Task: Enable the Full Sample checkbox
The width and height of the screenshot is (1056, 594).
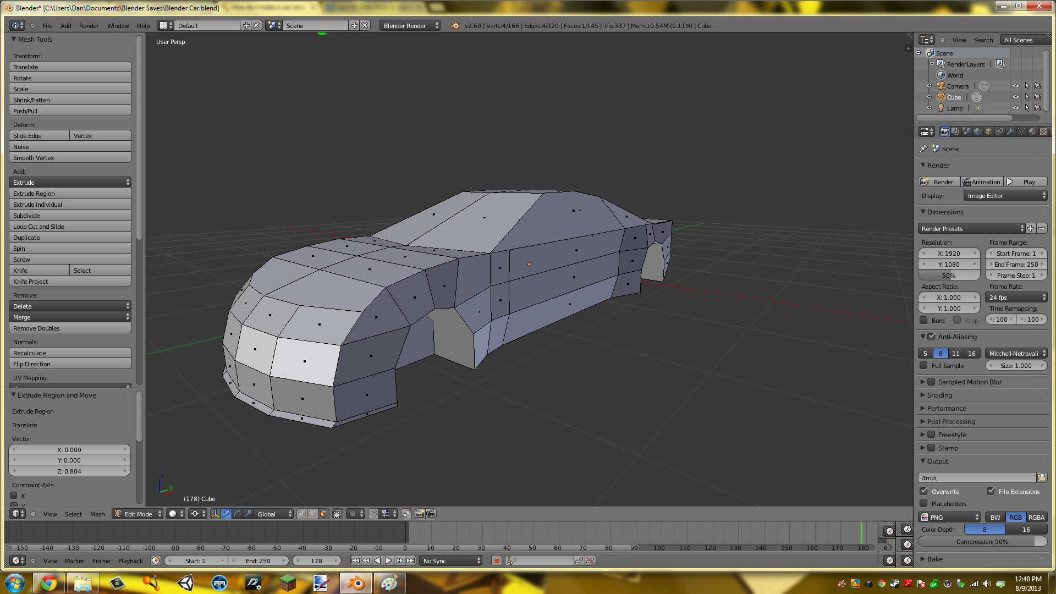Action: [924, 365]
